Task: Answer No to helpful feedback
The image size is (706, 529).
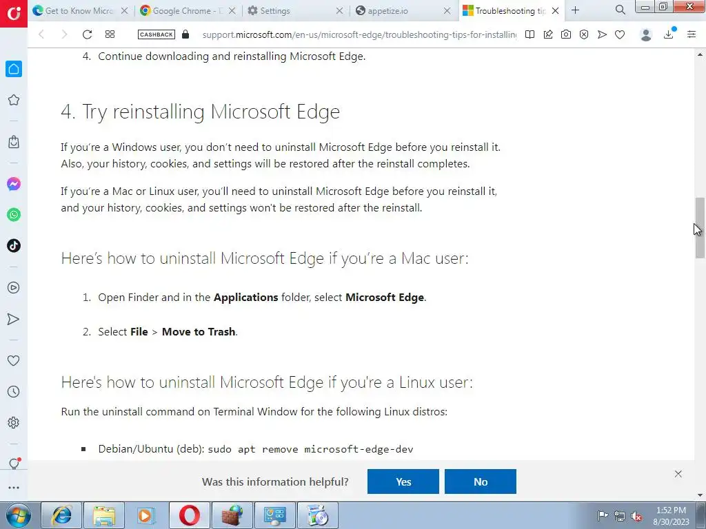Action: tap(481, 481)
